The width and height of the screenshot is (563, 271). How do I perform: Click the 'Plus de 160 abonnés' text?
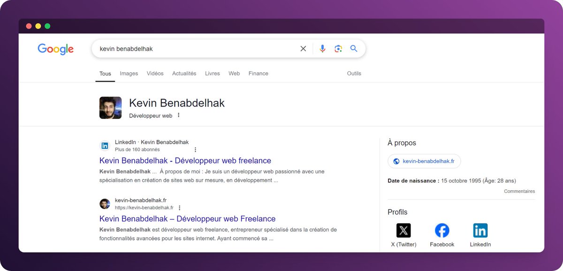137,150
